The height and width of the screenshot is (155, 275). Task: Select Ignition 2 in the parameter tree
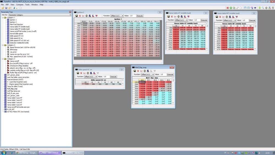click(13, 22)
